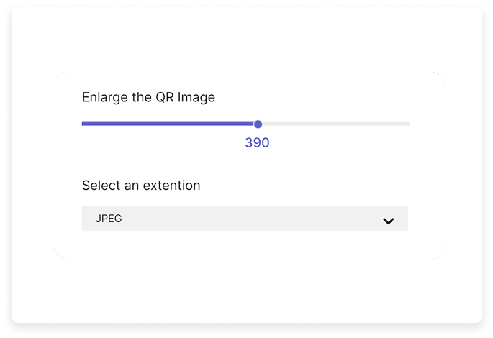Click the slider midpoint of the purple section
Image resolution: width=493 pixels, height=338 pixels.
168,124
